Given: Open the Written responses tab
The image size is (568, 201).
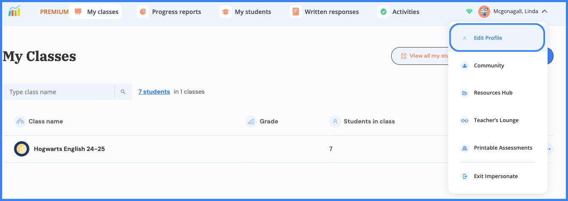Looking at the screenshot, I should click(x=325, y=12).
